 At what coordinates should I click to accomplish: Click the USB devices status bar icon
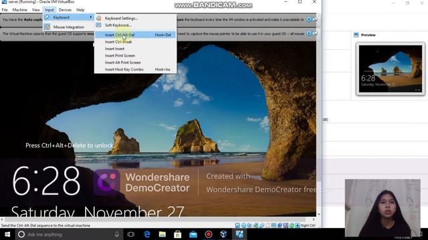pos(262,225)
